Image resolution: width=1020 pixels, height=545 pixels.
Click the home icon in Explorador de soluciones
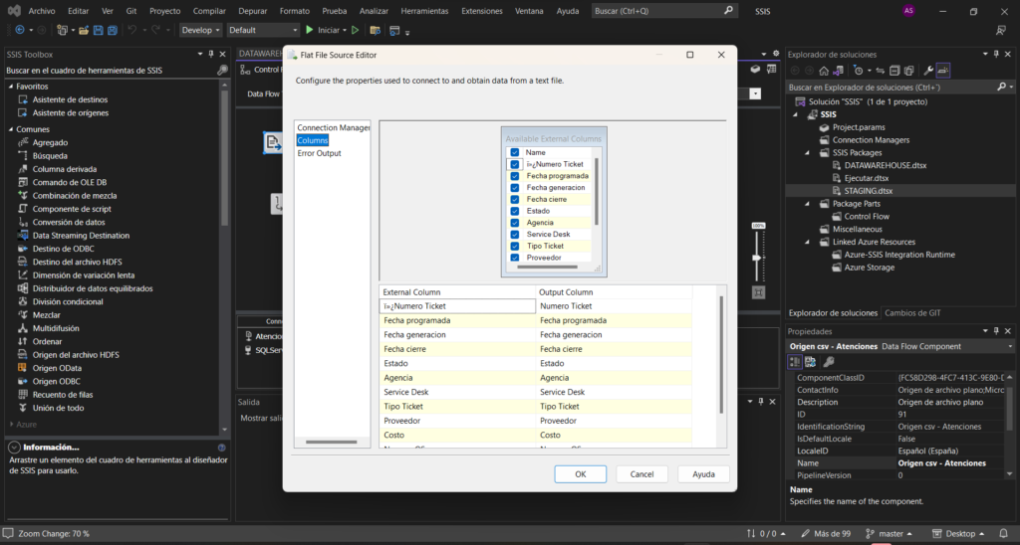[824, 71]
